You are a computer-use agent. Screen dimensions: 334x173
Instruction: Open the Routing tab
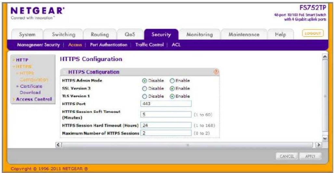[x=100, y=34]
